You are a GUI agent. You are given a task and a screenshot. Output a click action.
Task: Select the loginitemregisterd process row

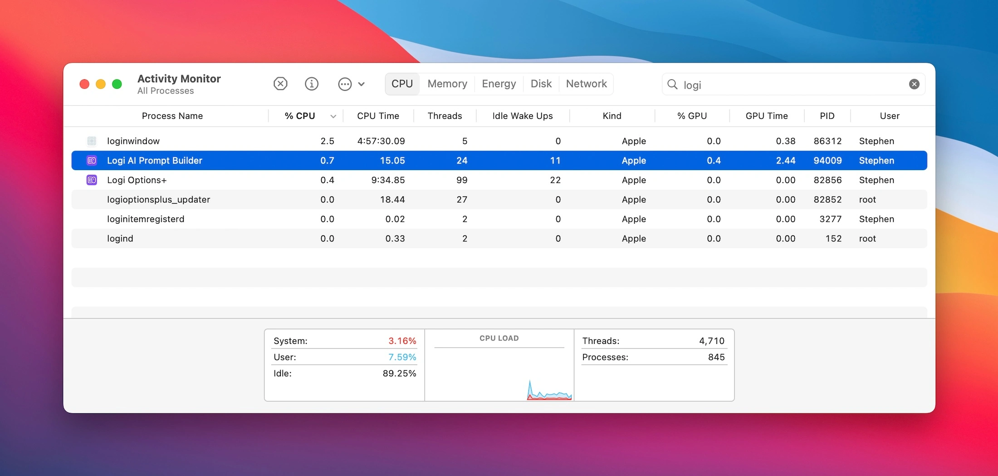point(499,219)
